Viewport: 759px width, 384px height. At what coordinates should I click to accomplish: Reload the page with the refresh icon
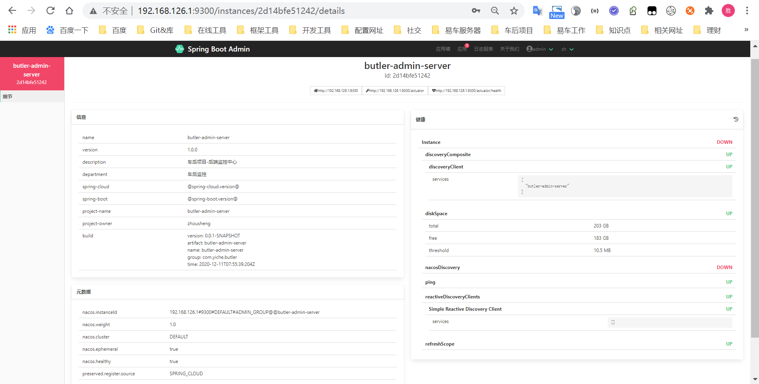click(x=50, y=11)
